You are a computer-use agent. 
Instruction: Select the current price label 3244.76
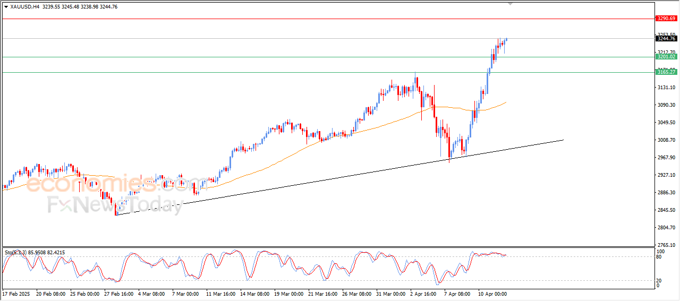(666, 38)
